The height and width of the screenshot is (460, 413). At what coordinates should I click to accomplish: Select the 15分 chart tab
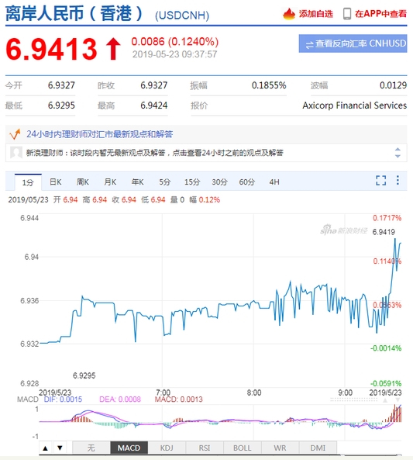[x=192, y=182]
